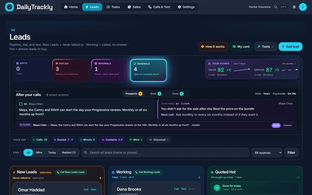Expand All scores link
The width and height of the screenshot is (312, 195).
coord(289,64)
